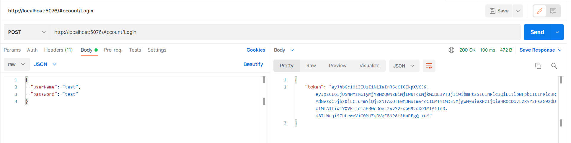Click the last token line ending in xdM
Screen dimensions: 571x143
(374, 116)
